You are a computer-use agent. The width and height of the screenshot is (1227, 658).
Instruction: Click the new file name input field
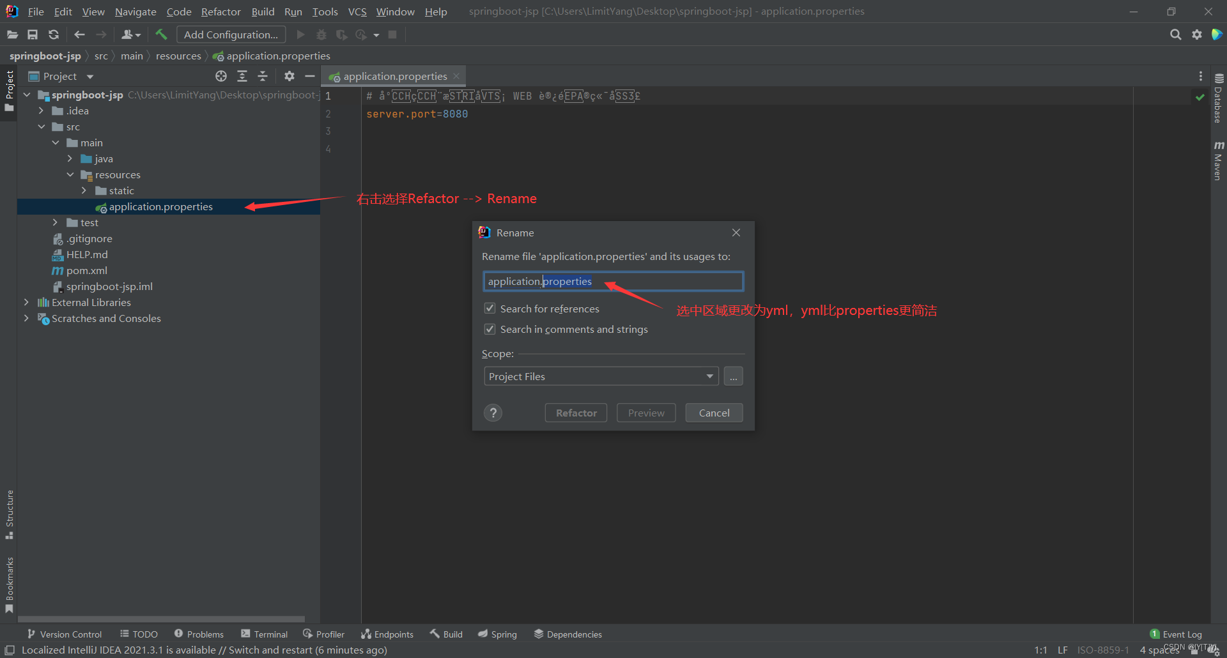pyautogui.click(x=613, y=281)
